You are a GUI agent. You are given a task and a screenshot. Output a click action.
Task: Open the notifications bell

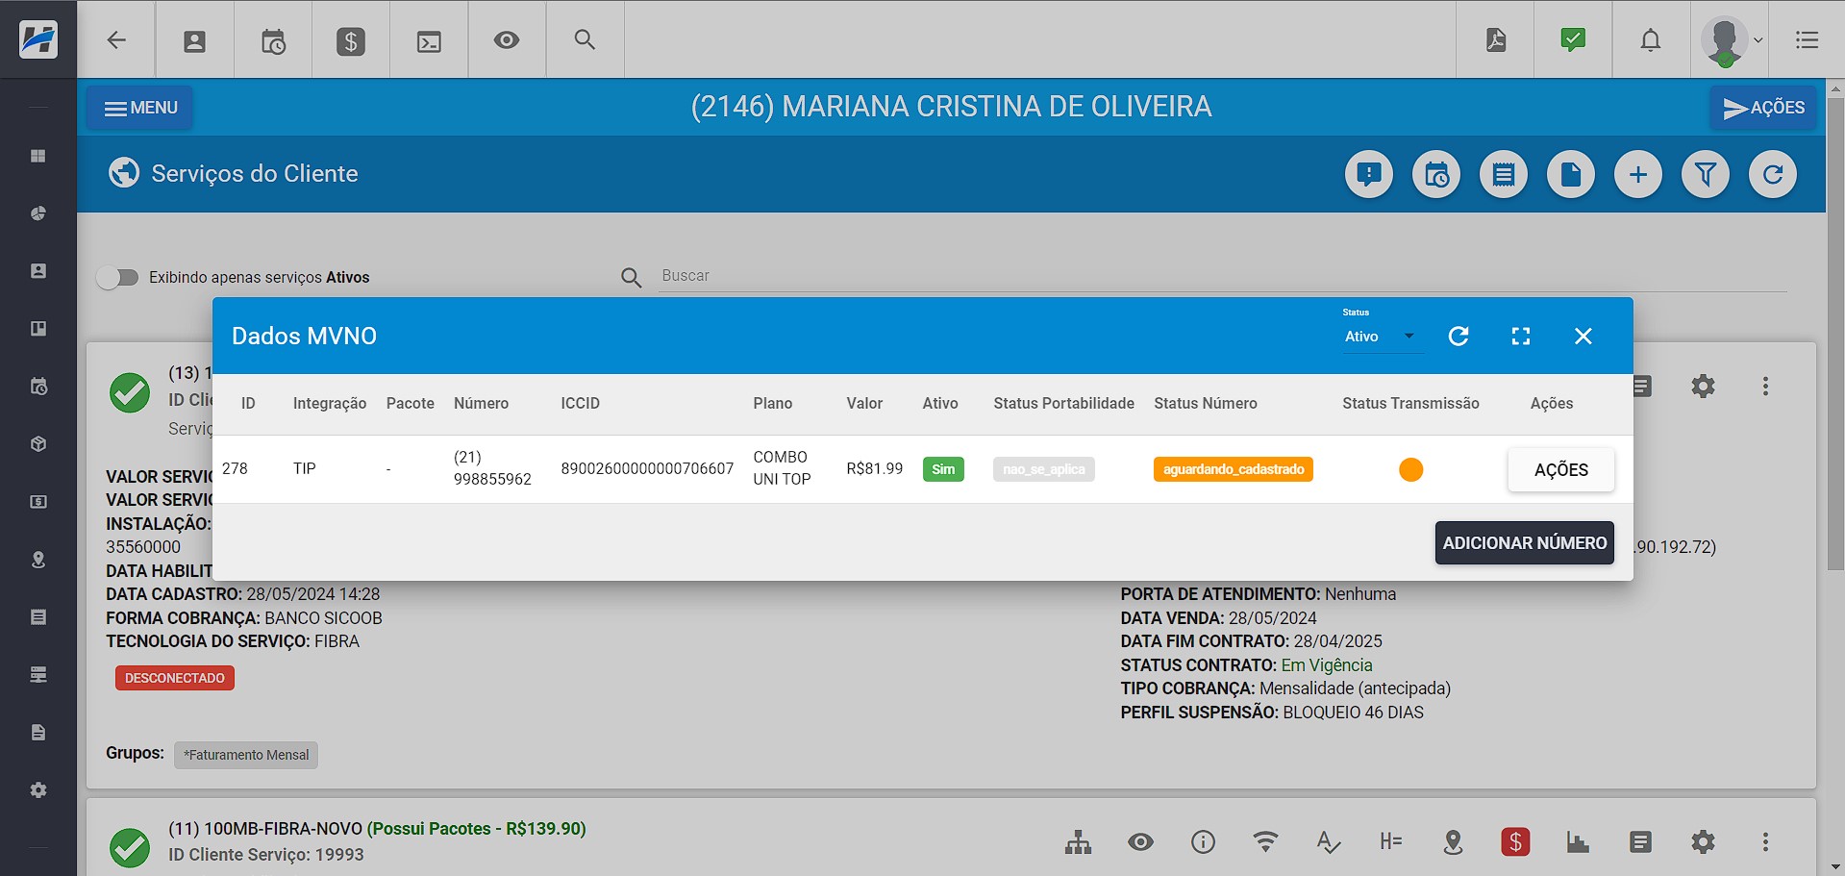click(x=1651, y=39)
